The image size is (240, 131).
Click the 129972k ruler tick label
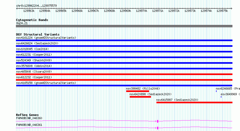[x=174, y=11]
